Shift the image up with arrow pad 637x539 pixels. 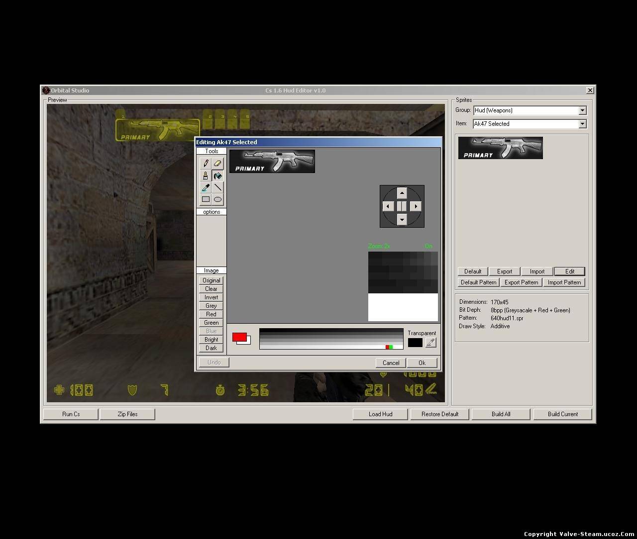click(x=402, y=193)
